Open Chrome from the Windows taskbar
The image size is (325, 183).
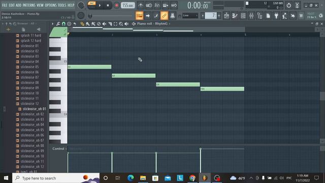pyautogui.click(x=192, y=178)
